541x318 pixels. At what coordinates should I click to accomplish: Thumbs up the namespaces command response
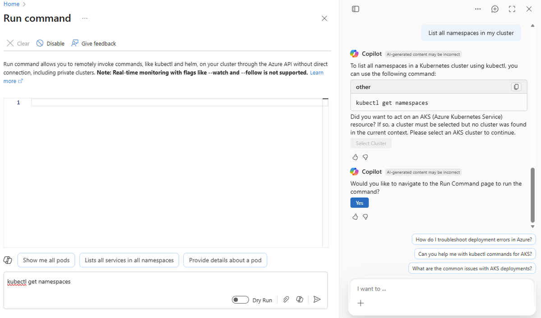tap(355, 157)
